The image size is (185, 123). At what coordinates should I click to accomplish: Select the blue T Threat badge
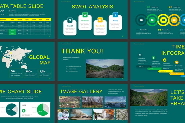click(x=115, y=15)
